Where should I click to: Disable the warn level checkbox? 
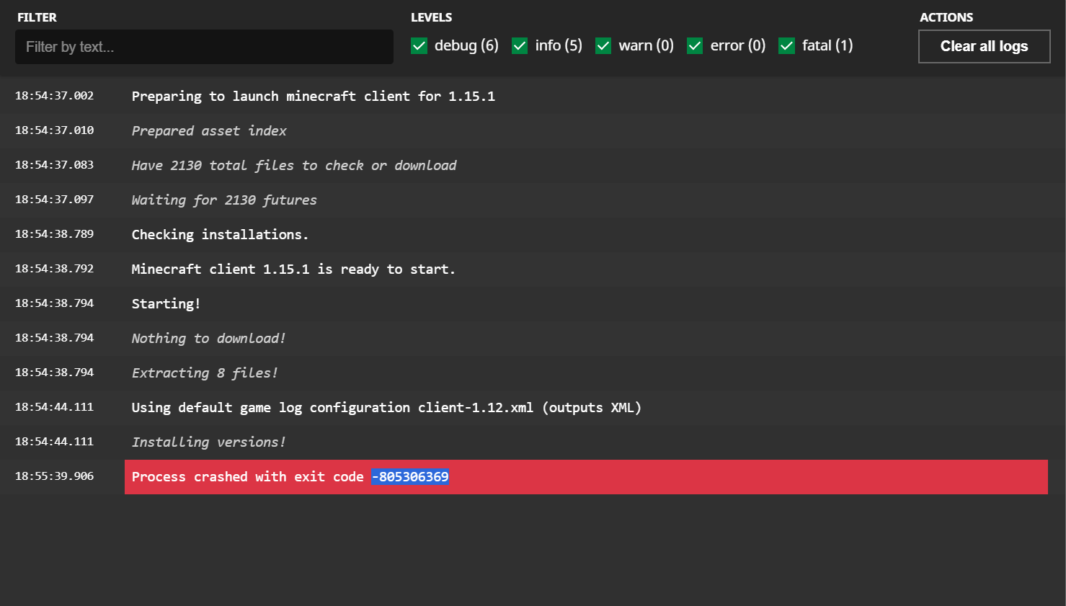603,46
